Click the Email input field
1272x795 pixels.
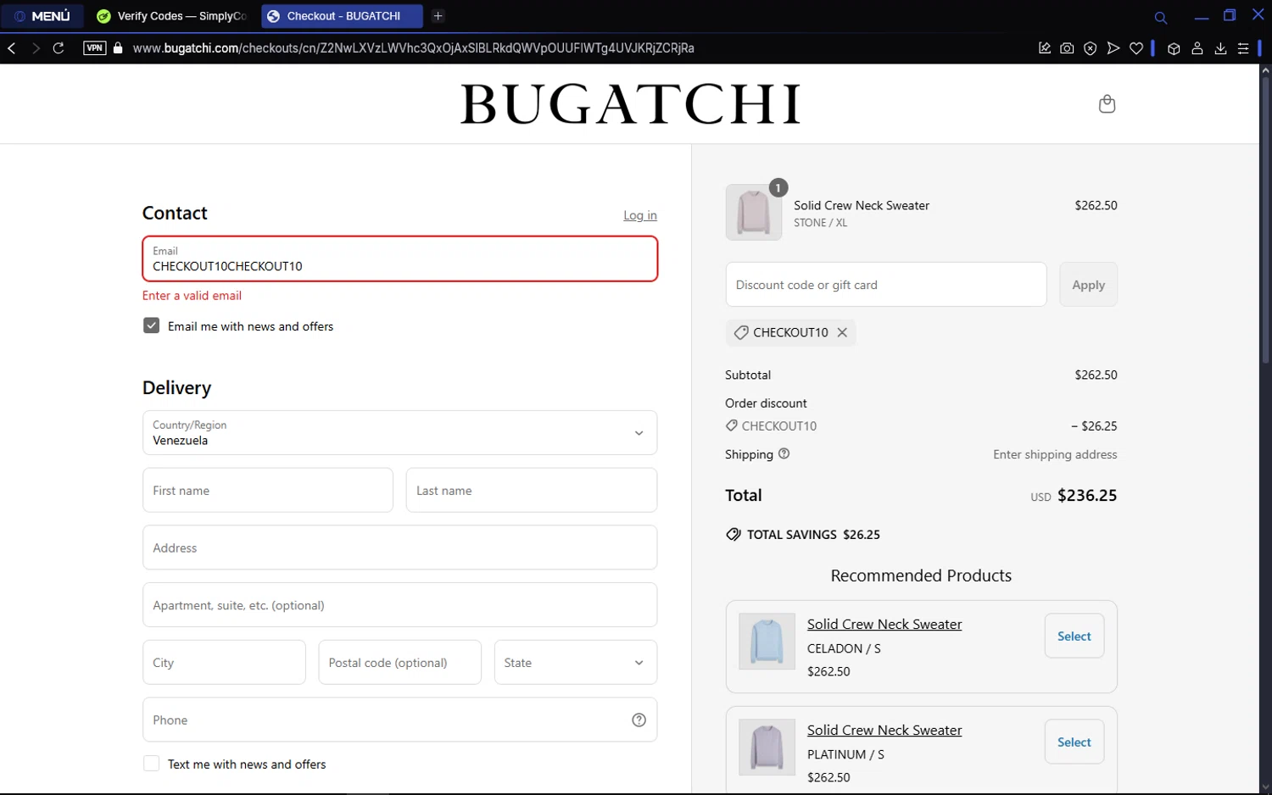pyautogui.click(x=400, y=259)
